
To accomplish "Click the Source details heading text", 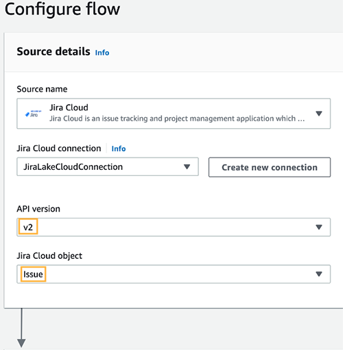I will point(54,51).
